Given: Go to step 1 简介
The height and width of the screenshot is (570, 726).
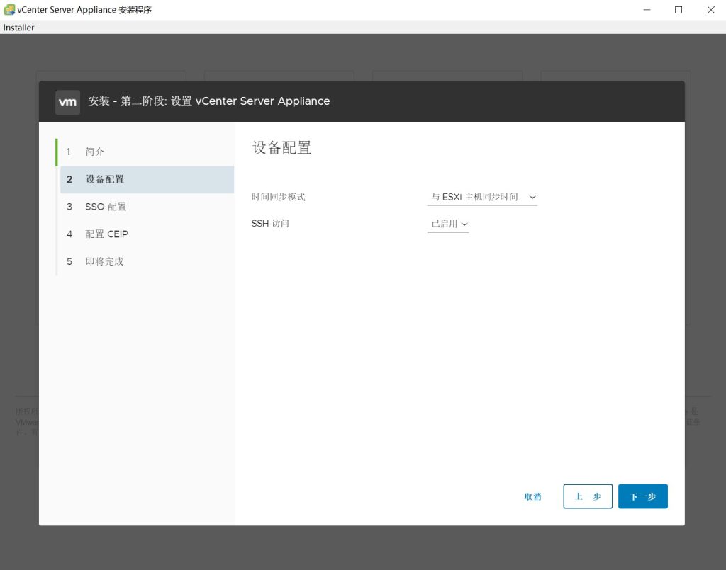Looking at the screenshot, I should [x=147, y=152].
